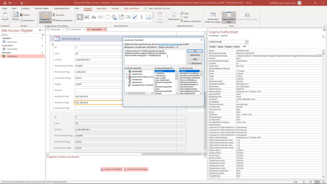Open the Entwurf ribbon tab
Image resolution: width=327 pixels, height=184 pixels.
pyautogui.click(x=88, y=8)
